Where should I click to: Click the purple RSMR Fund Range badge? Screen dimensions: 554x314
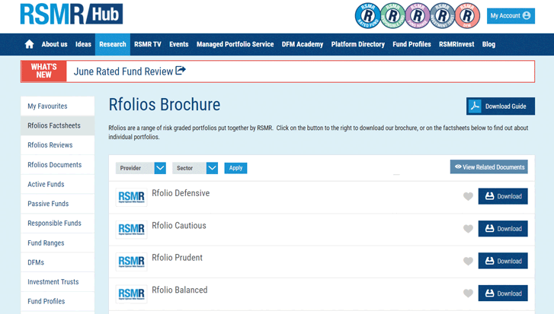tap(418, 15)
